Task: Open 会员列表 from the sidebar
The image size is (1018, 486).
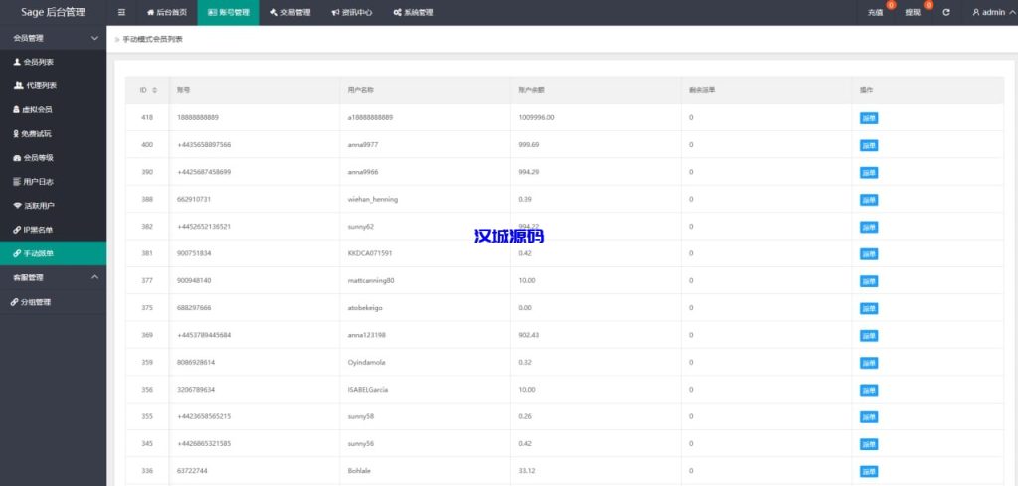Action: (38, 62)
